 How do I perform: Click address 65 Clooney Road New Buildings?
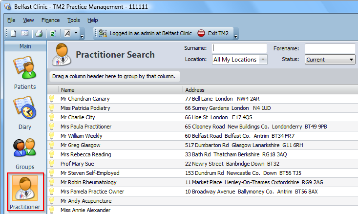click(256, 127)
